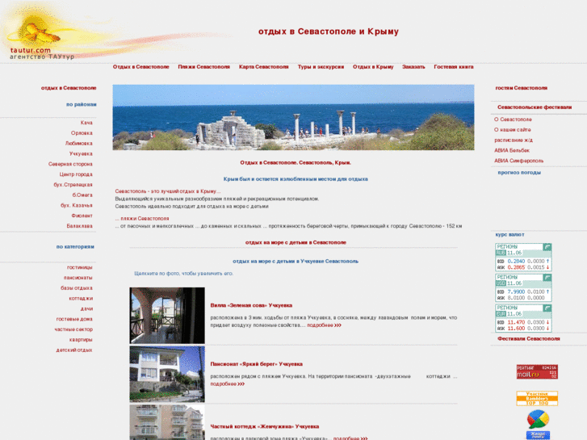Open the детский отдых category

click(x=74, y=350)
